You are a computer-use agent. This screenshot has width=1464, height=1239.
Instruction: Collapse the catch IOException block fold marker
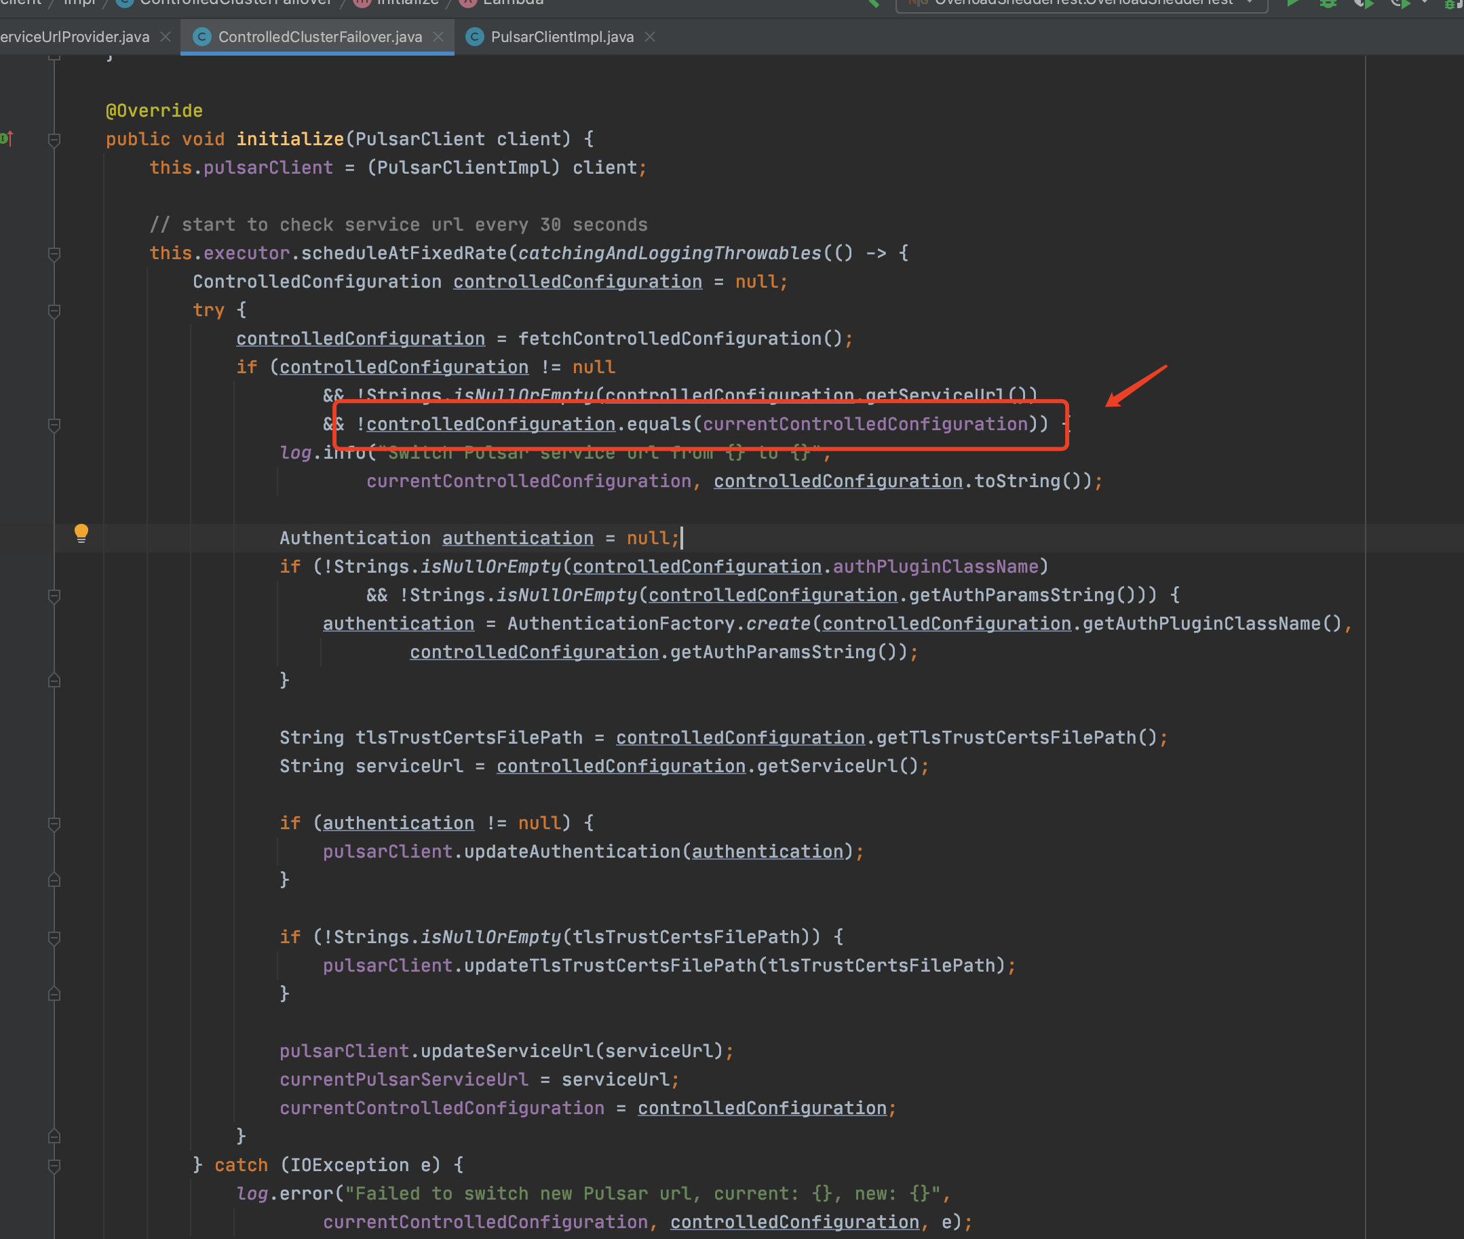coord(54,1165)
